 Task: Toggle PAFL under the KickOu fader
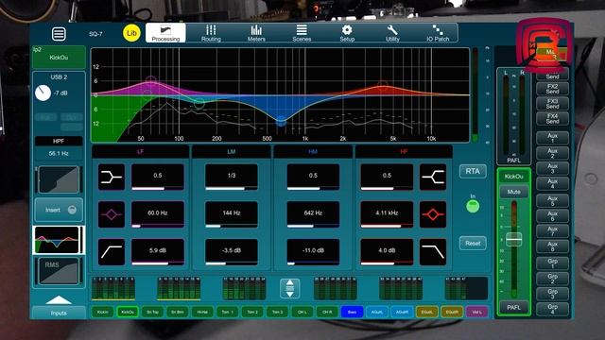(514, 307)
